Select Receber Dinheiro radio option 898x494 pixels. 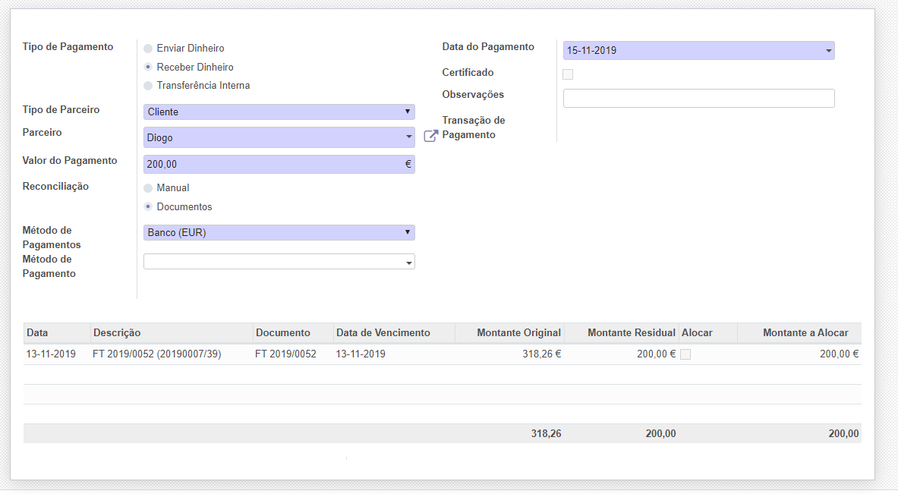(x=148, y=68)
